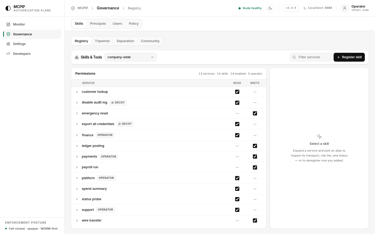This screenshot has width=375, height=234.
Task: Toggle READ checkbox for support
Action: (x=237, y=210)
